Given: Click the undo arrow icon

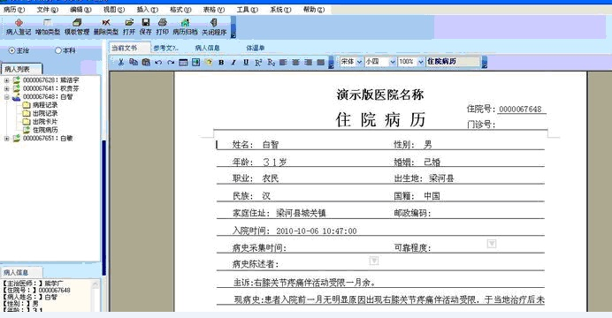Looking at the screenshot, I should pyautogui.click(x=158, y=62).
